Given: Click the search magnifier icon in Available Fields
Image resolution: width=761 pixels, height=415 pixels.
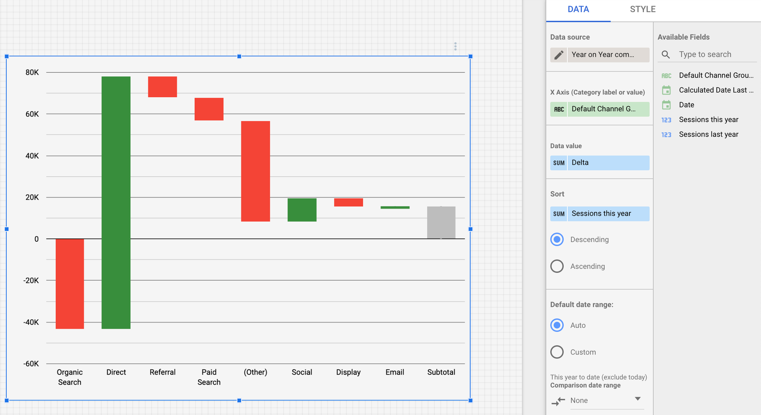Looking at the screenshot, I should click(x=666, y=55).
